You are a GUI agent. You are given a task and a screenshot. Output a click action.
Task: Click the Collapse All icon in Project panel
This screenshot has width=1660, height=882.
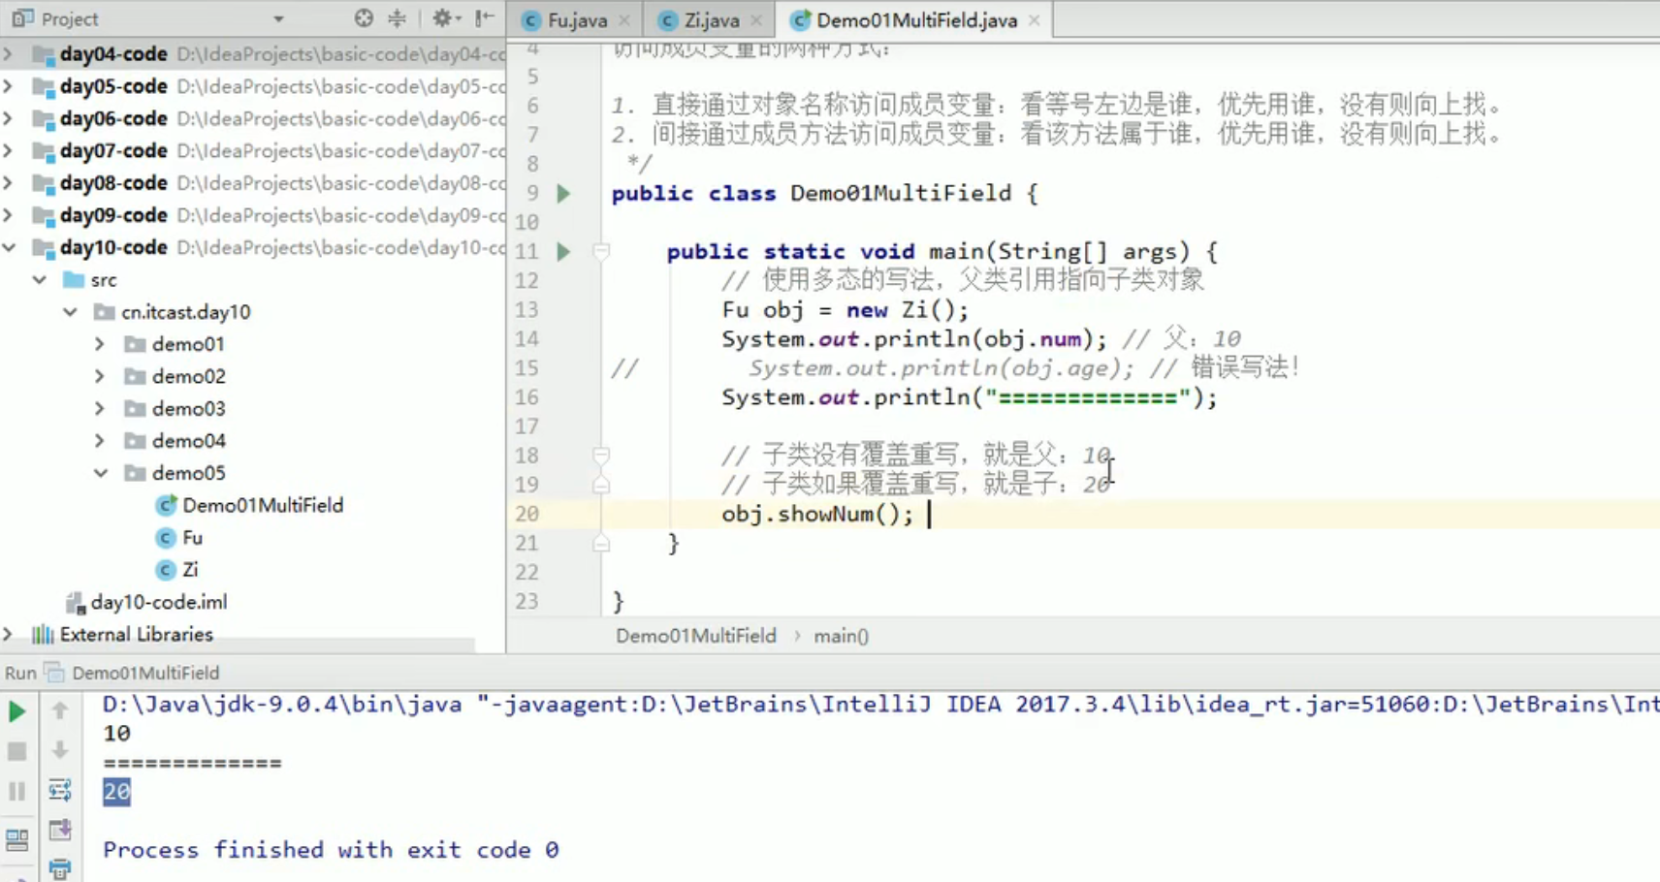pos(397,17)
